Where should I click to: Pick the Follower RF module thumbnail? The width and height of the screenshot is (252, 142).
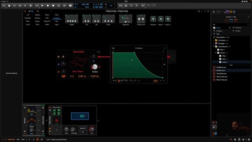[x=141, y=19]
